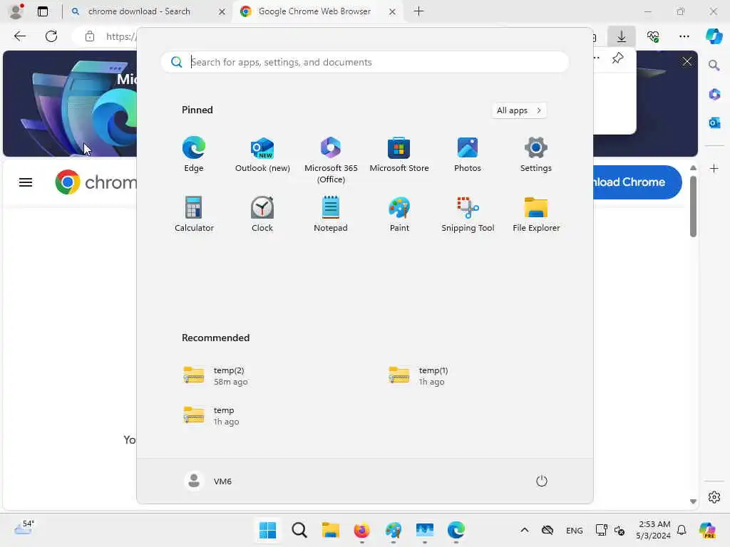Focus the Start menu search box
730x547 pixels.
(364, 62)
